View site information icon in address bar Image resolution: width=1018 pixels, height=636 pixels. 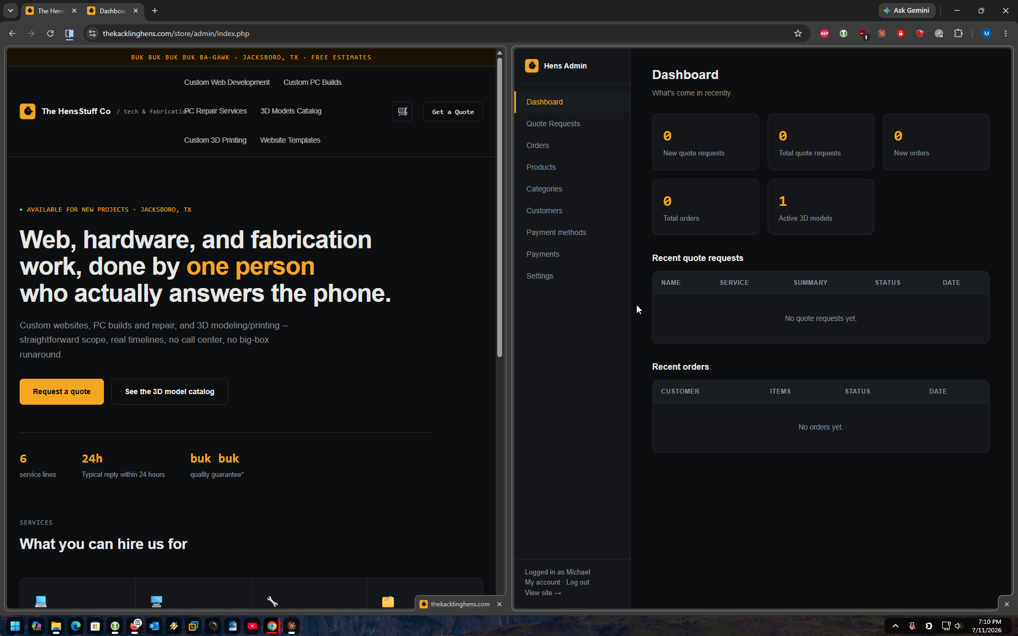click(x=92, y=33)
